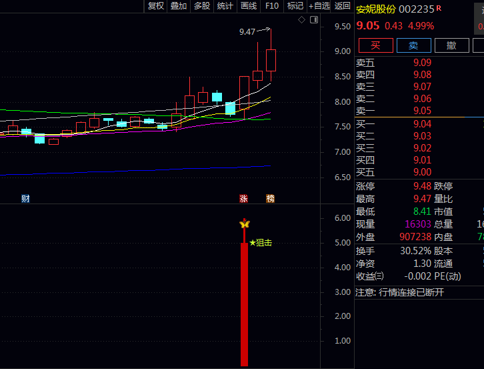Click the 最低 value 8.41

point(422,212)
